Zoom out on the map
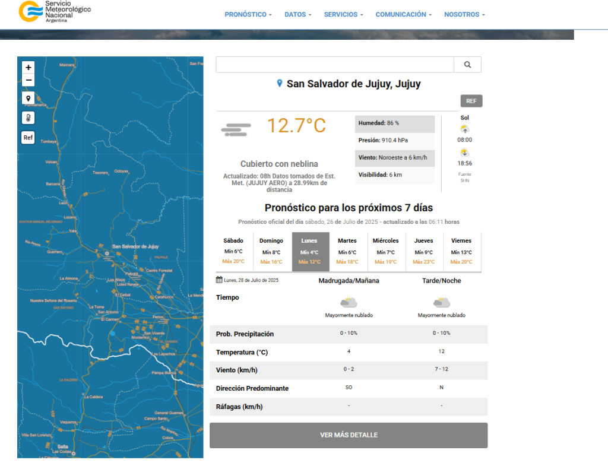 click(x=28, y=80)
